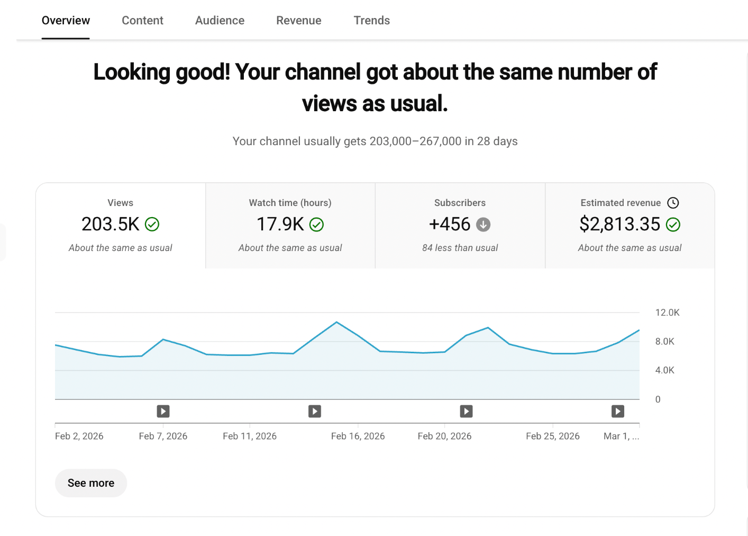The height and width of the screenshot is (536, 748).
Task: Open the video marker after Feb 11, 2026
Action: coord(315,411)
